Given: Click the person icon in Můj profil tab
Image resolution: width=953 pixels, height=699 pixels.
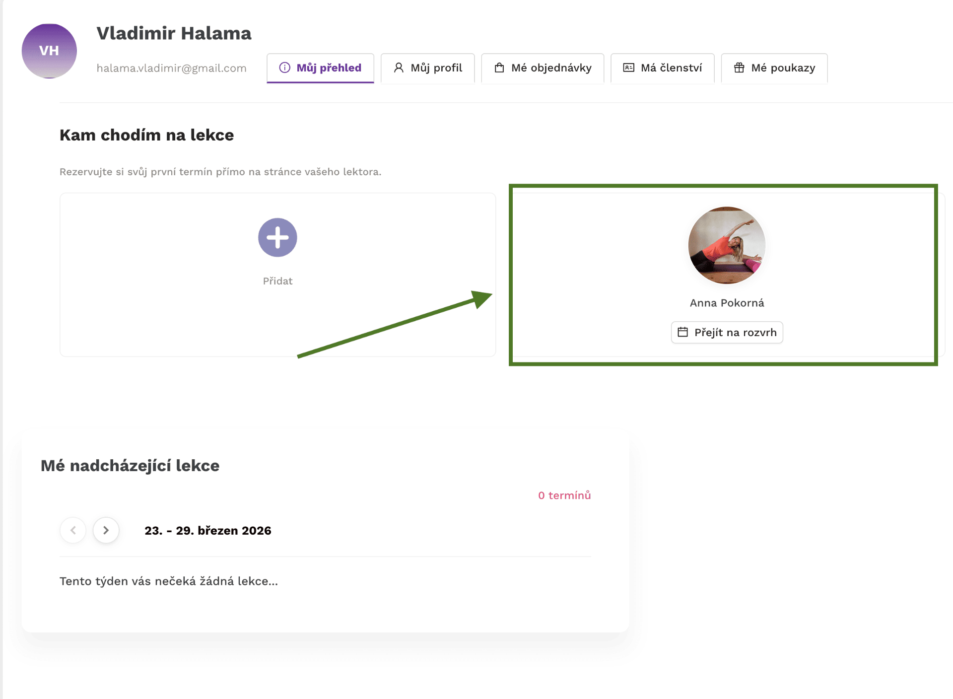Looking at the screenshot, I should pyautogui.click(x=399, y=68).
